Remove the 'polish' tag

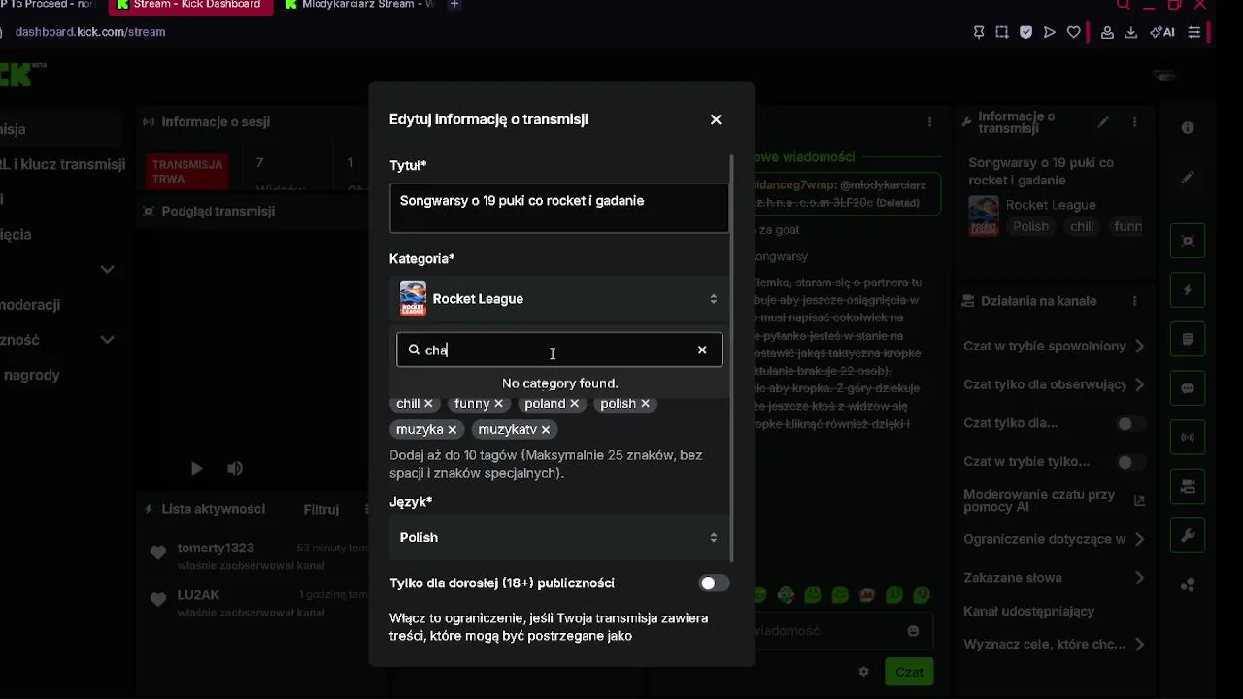click(645, 404)
